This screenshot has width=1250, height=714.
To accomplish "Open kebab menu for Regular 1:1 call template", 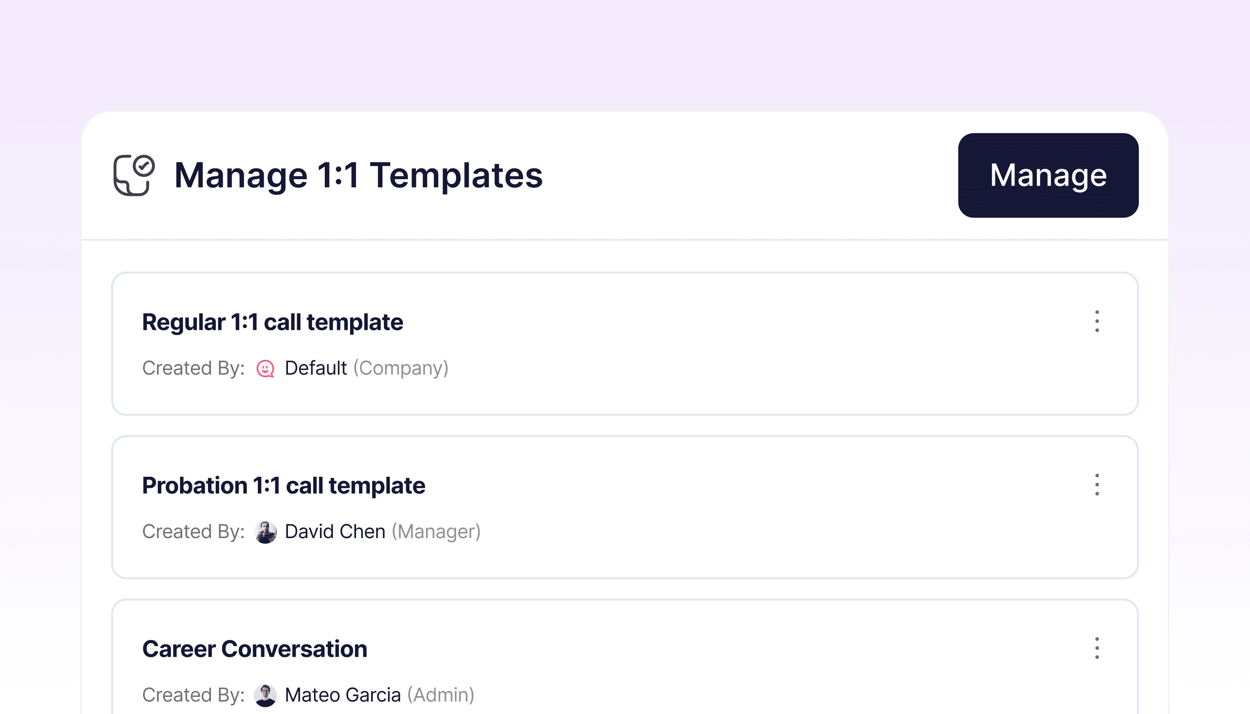I will point(1097,321).
